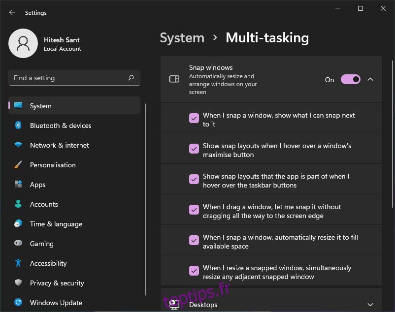
Task: Go to Time & language settings
Action: [x=56, y=224]
